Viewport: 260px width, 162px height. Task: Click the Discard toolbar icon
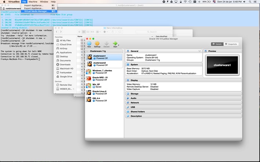click(106, 44)
